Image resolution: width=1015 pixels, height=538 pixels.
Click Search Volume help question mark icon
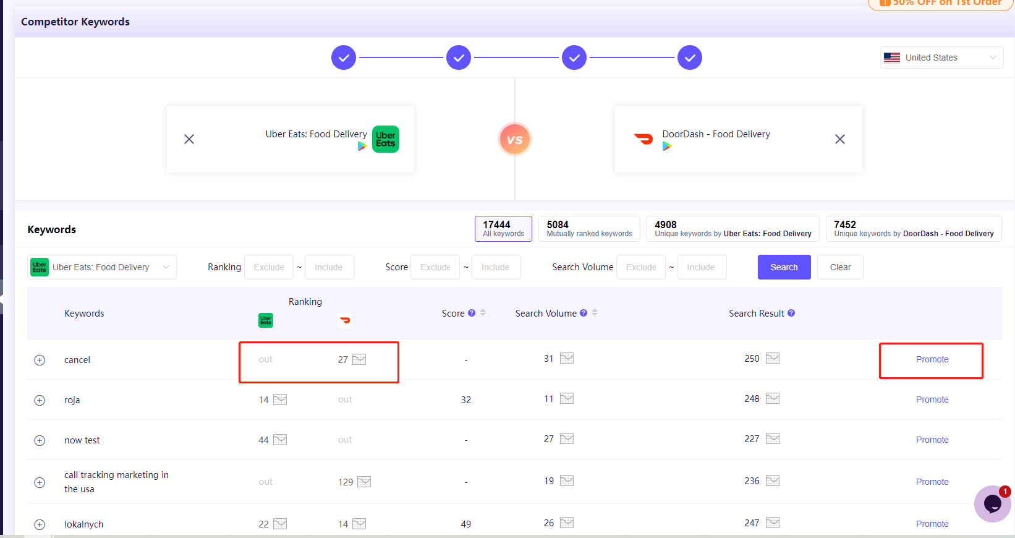584,313
